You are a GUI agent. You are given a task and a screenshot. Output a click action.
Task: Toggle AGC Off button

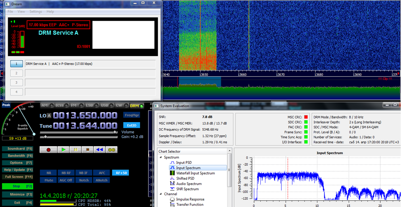(66, 180)
